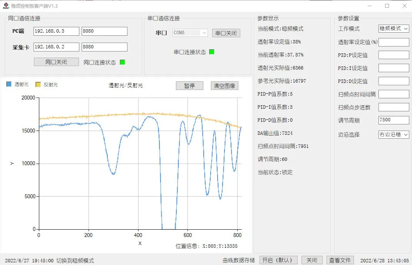
Task: Focus the 调节周期 field showing 7500
Action: point(394,120)
